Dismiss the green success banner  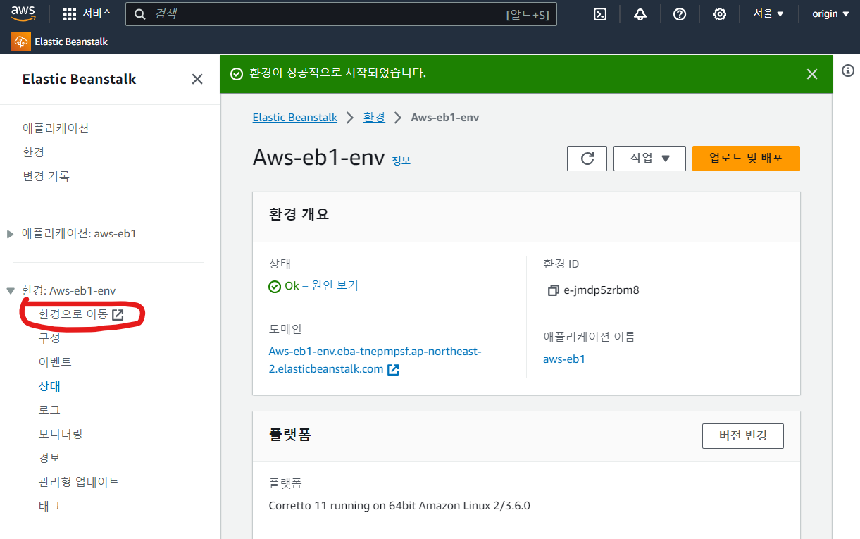coord(812,74)
